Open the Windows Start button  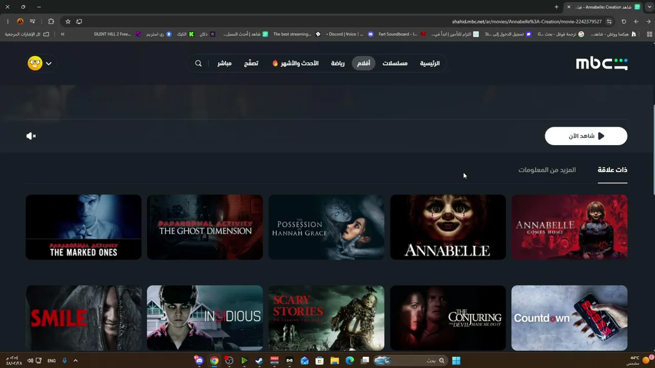pos(456,361)
